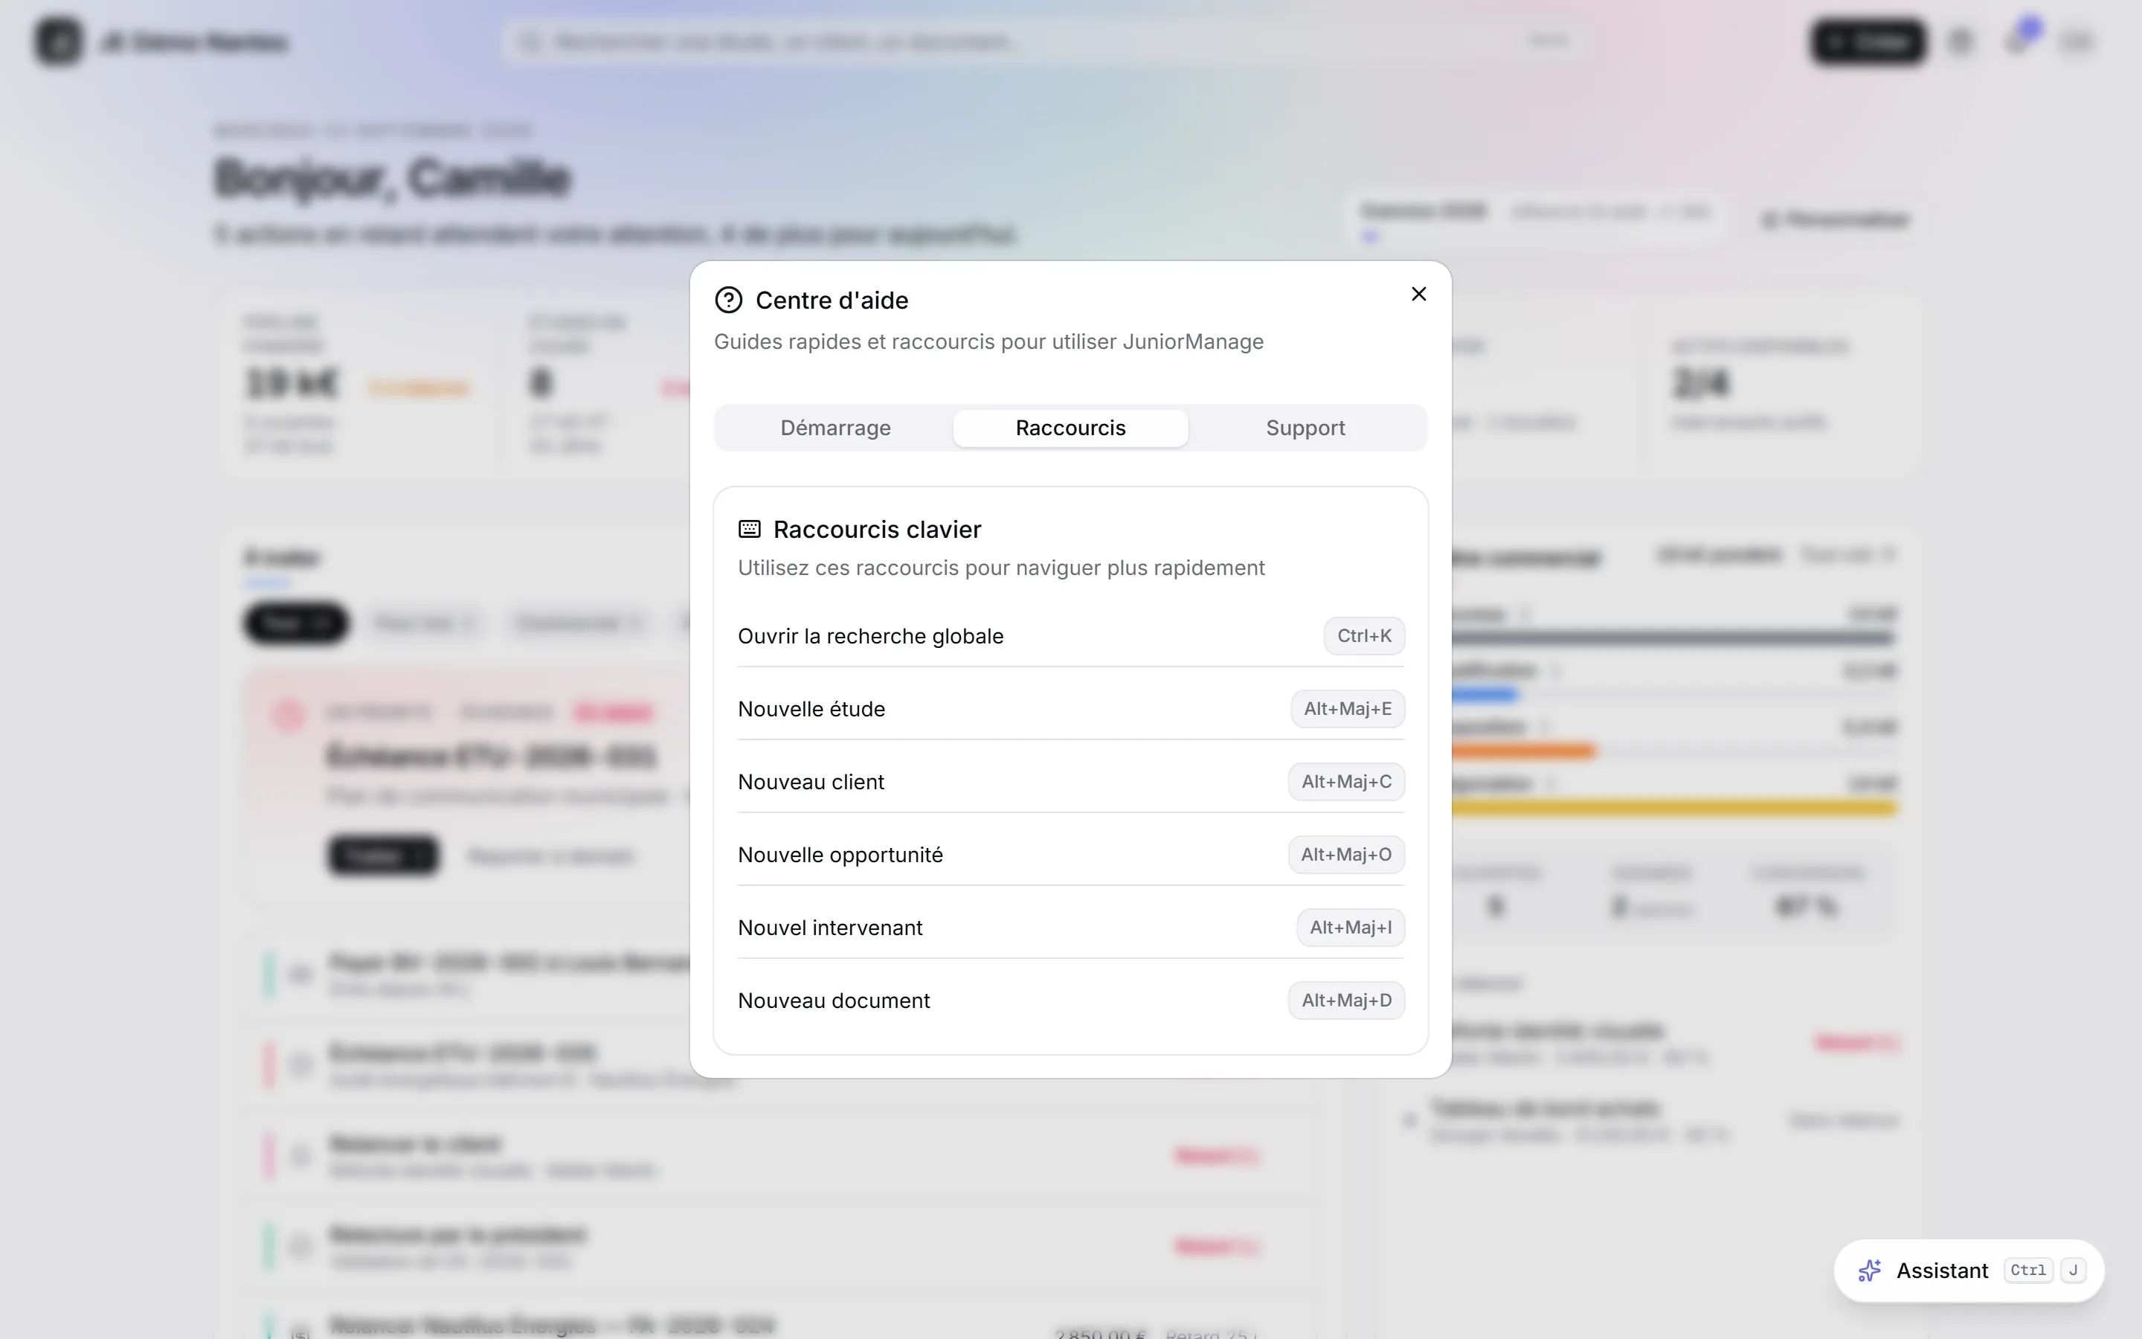
Task: Select the Raccourcis tab
Action: click(x=1070, y=428)
